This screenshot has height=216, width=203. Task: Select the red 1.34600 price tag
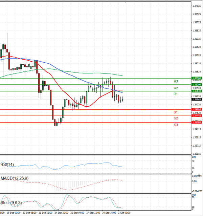point(197,109)
